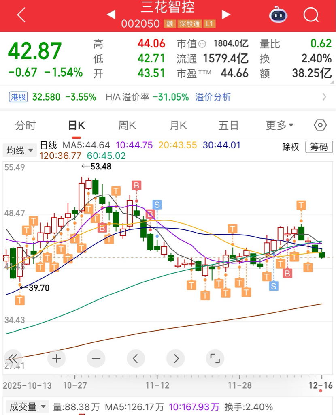This screenshot has height=415, width=336.
Task: Zoom in chart with plus button
Action: click(56, 359)
